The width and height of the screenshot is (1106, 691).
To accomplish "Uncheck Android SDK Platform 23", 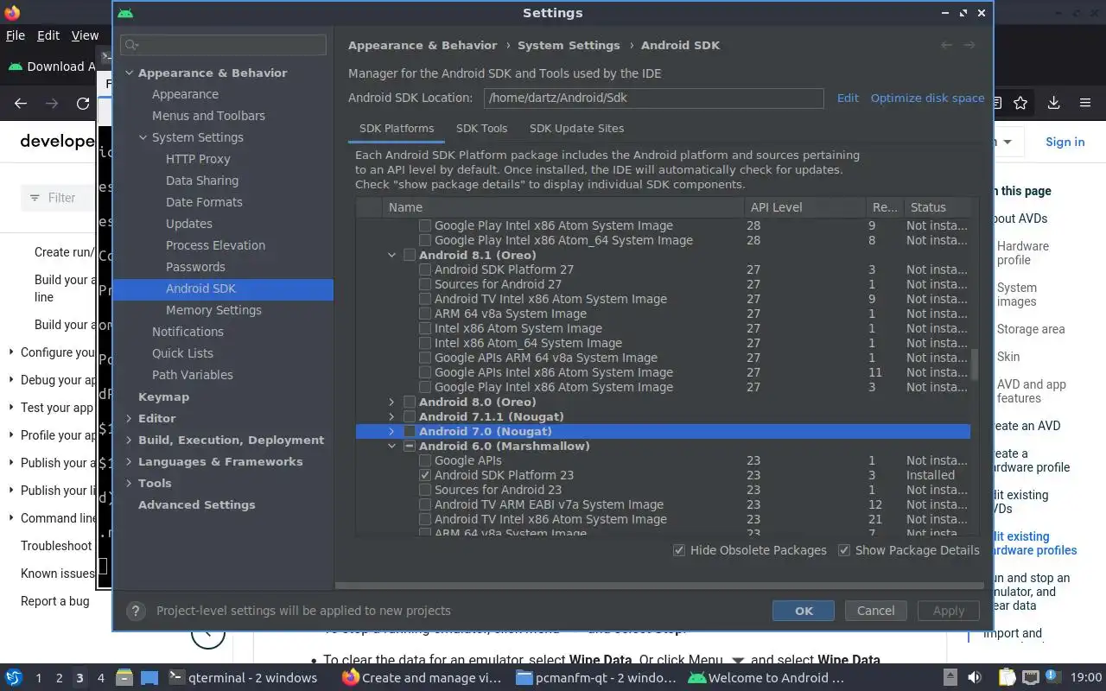I will tap(425, 475).
